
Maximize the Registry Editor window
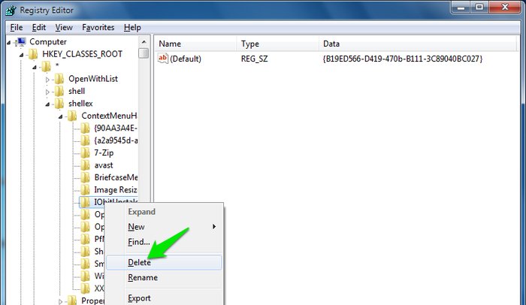tap(479, 7)
